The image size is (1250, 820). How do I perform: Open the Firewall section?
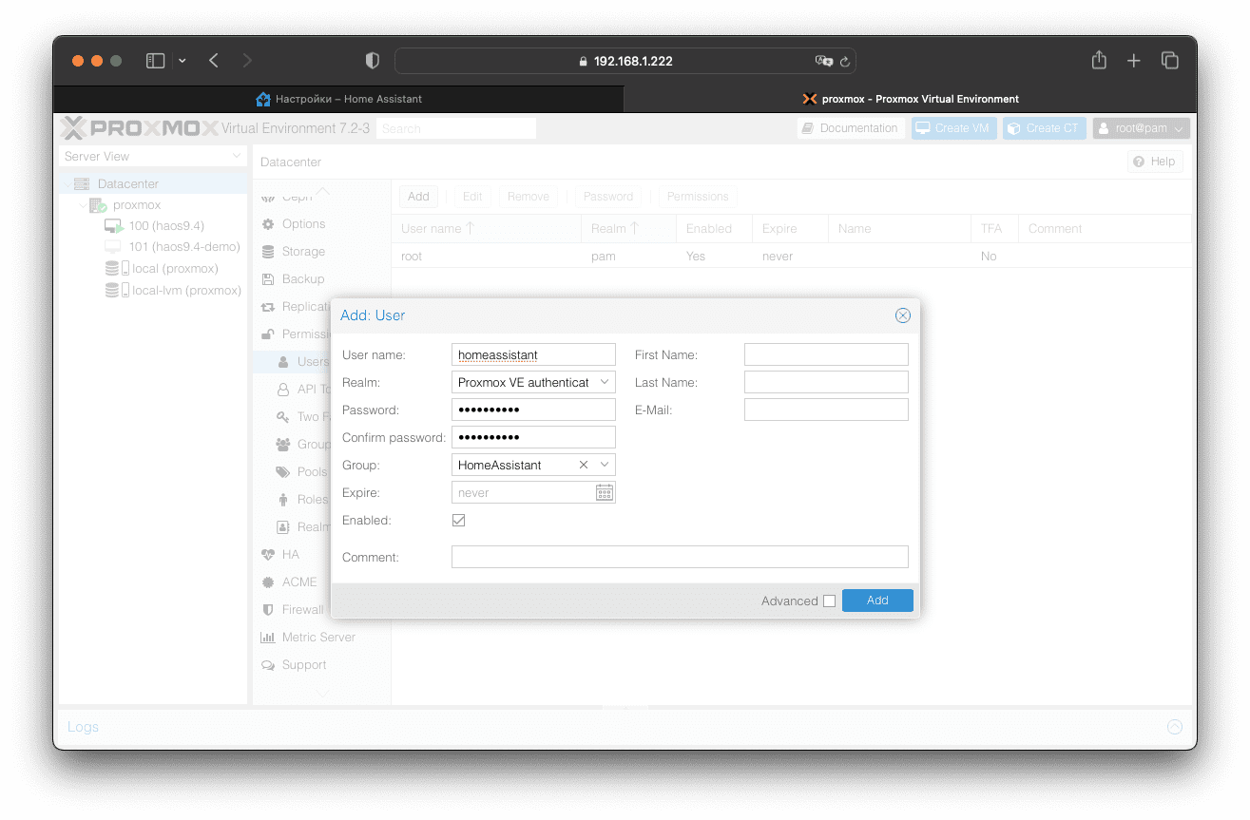tap(302, 610)
